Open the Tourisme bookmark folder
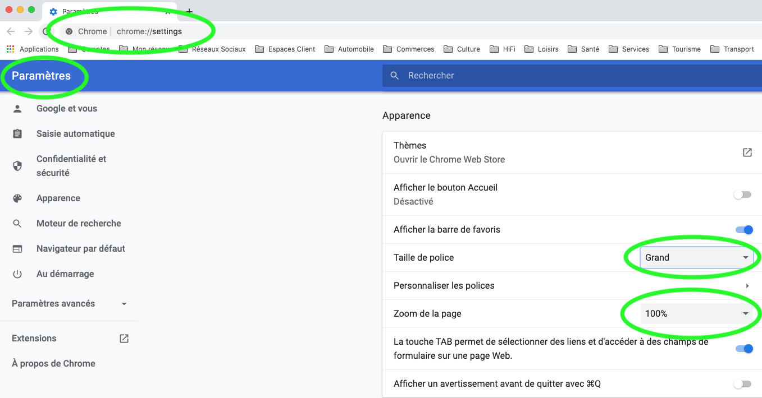The image size is (762, 398). point(679,49)
